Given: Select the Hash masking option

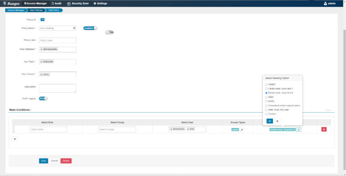Looking at the screenshot, I should tap(266, 97).
